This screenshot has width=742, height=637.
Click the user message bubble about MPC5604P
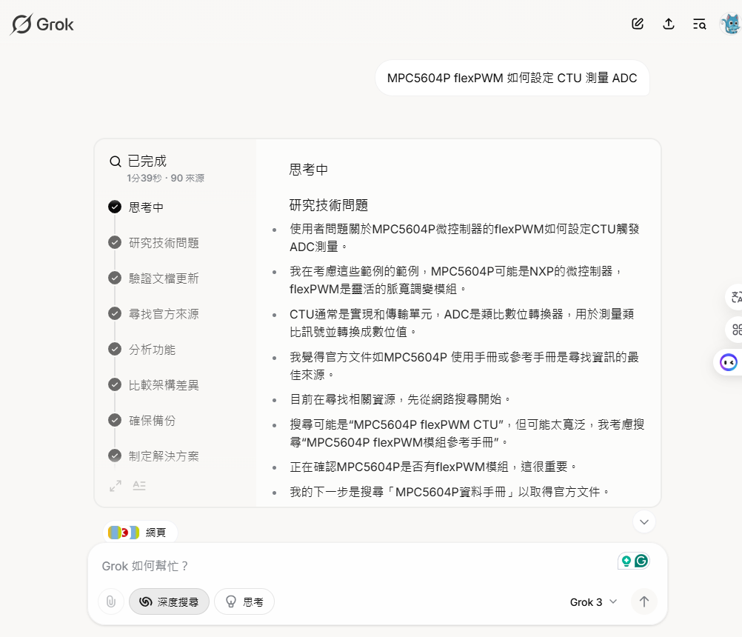pyautogui.click(x=512, y=78)
